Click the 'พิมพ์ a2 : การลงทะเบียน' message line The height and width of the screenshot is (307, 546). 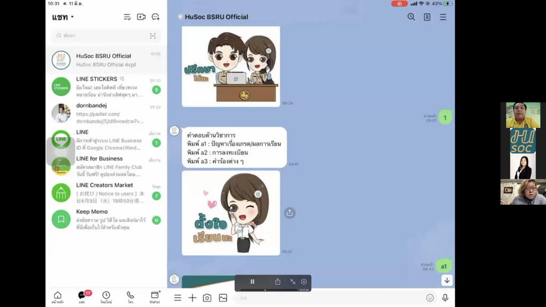click(x=218, y=152)
